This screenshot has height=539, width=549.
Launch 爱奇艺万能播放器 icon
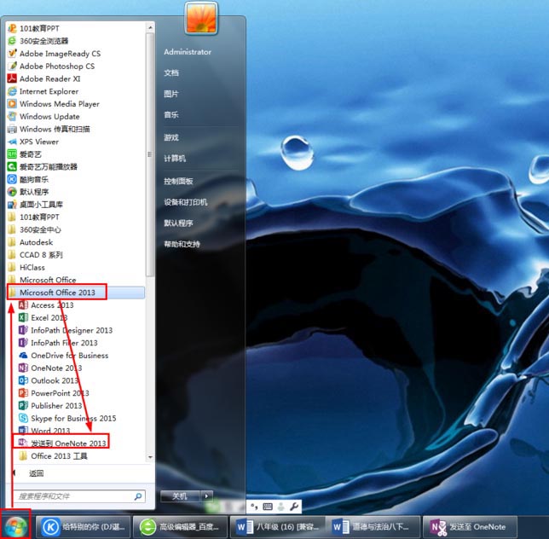(12, 166)
